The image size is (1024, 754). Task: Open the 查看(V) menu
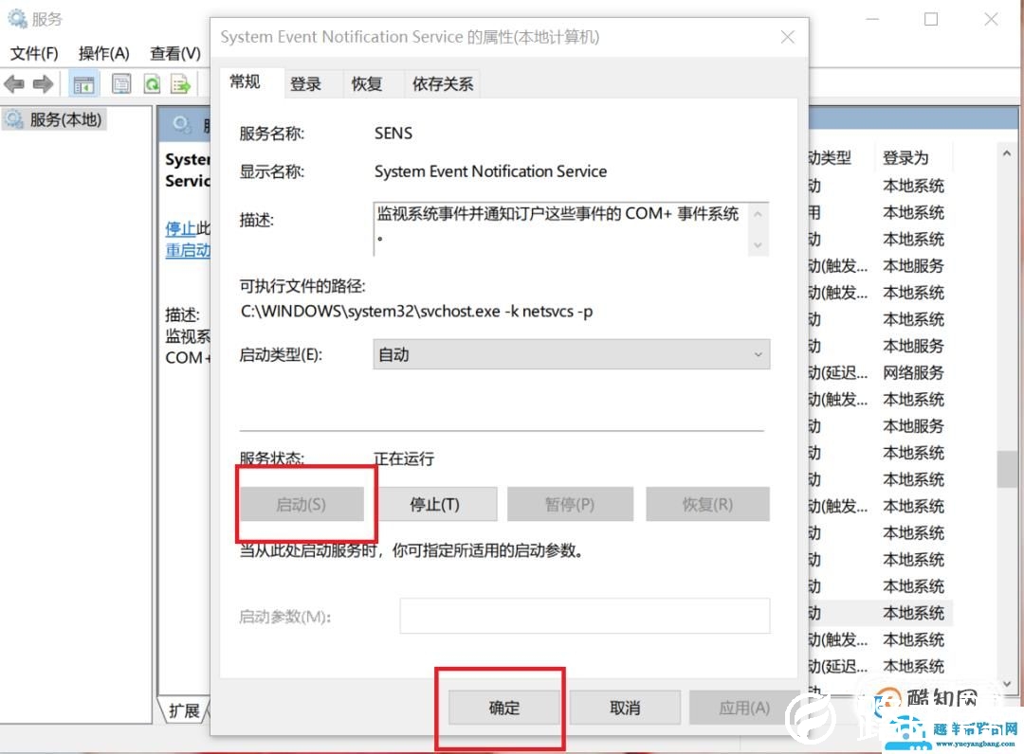(174, 54)
